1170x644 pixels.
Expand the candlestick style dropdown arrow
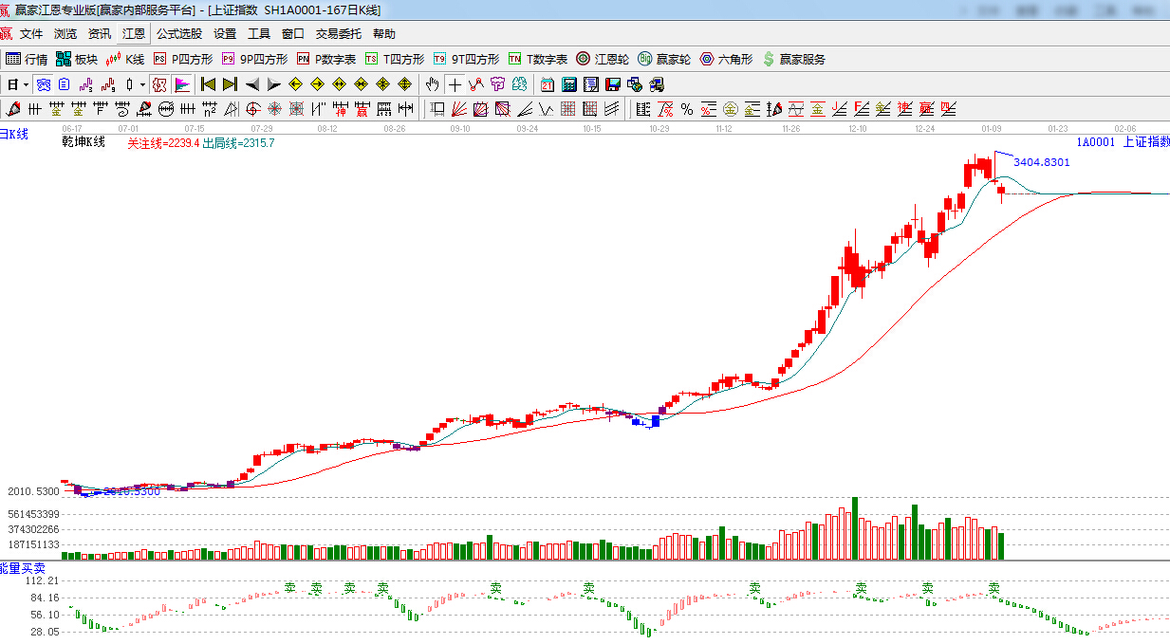(142, 84)
